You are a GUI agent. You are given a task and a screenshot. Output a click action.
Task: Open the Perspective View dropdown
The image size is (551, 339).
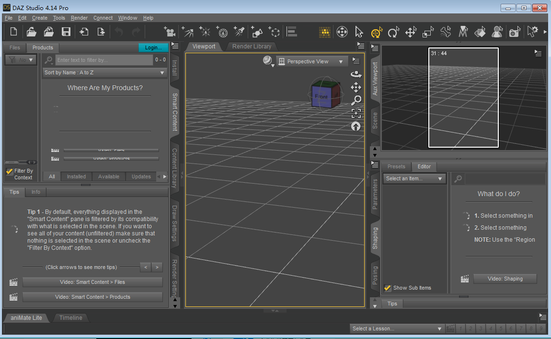tap(311, 61)
